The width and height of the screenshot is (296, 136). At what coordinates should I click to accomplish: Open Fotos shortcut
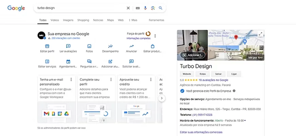[x=89, y=48]
